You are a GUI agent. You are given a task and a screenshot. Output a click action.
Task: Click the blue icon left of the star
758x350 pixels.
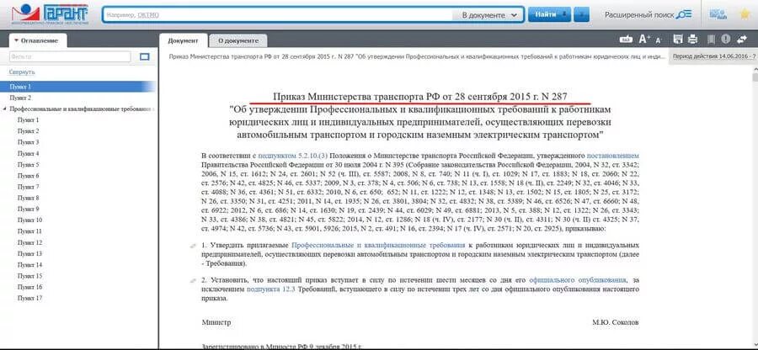coord(718,14)
